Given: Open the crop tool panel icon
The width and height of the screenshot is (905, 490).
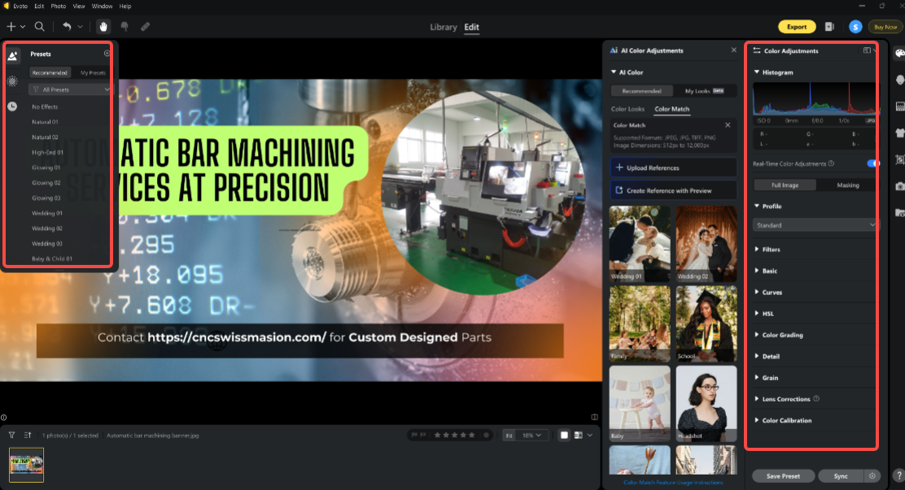Looking at the screenshot, I should point(899,160).
